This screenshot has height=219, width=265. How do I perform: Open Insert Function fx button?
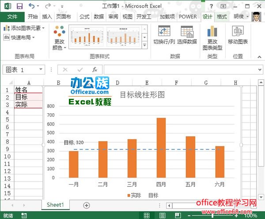[x=95, y=70]
